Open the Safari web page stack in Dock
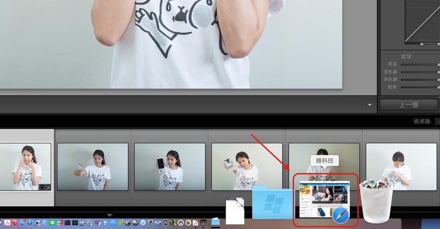 (325, 200)
